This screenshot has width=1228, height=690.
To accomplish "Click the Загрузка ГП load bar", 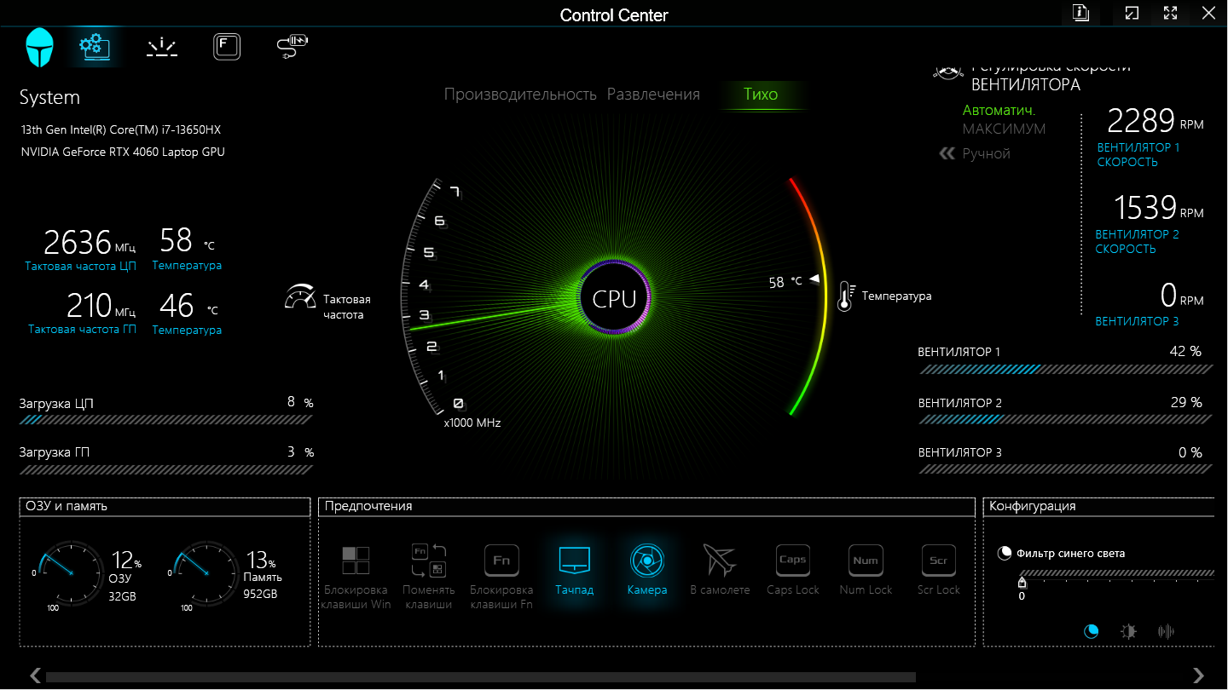I will tap(166, 469).
